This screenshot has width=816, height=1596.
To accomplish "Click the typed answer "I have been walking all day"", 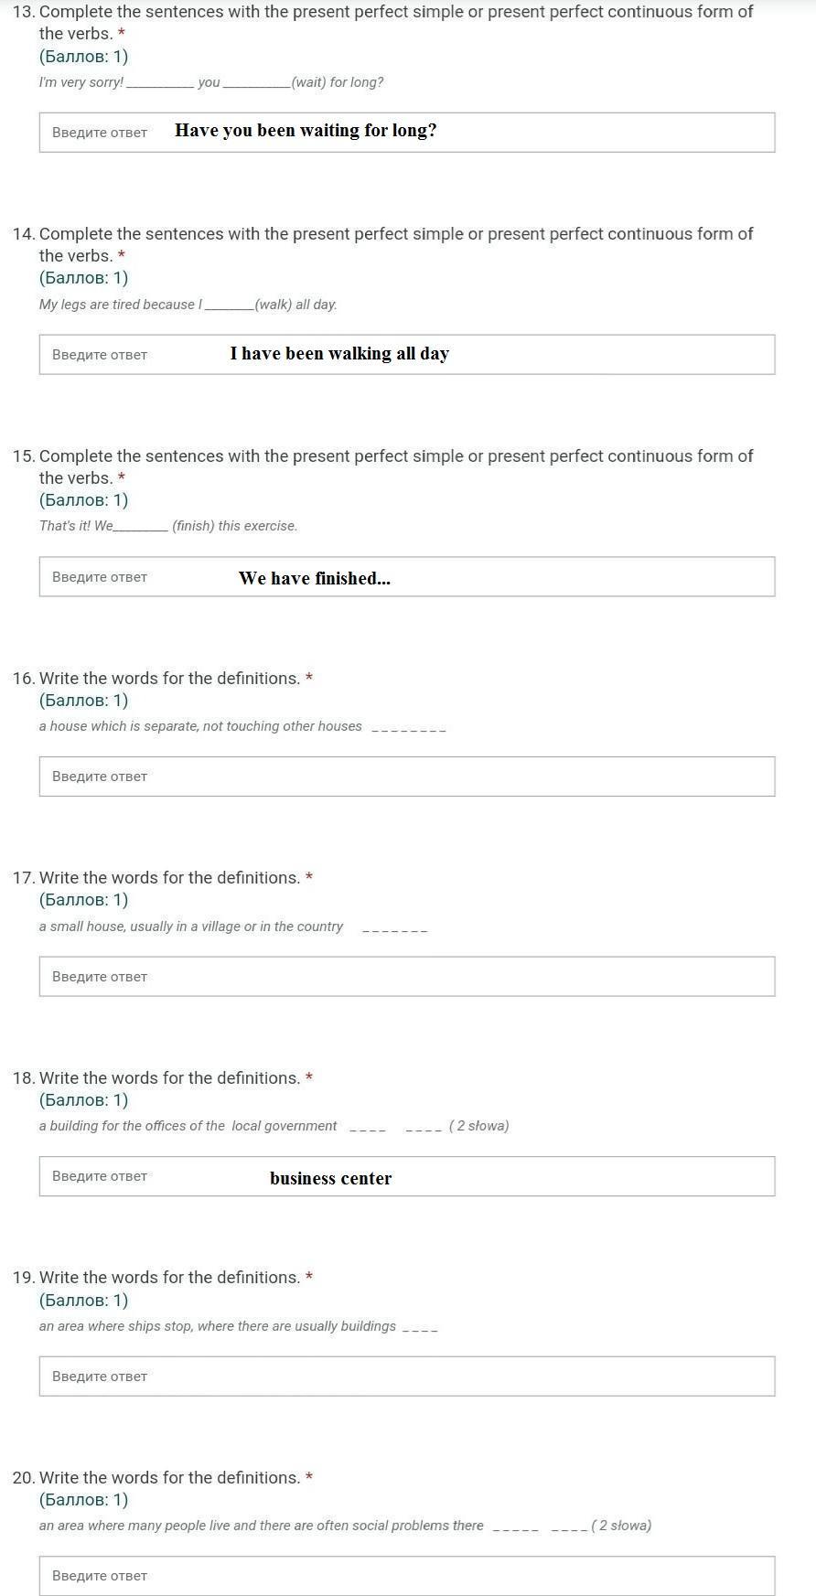I will pos(339,354).
